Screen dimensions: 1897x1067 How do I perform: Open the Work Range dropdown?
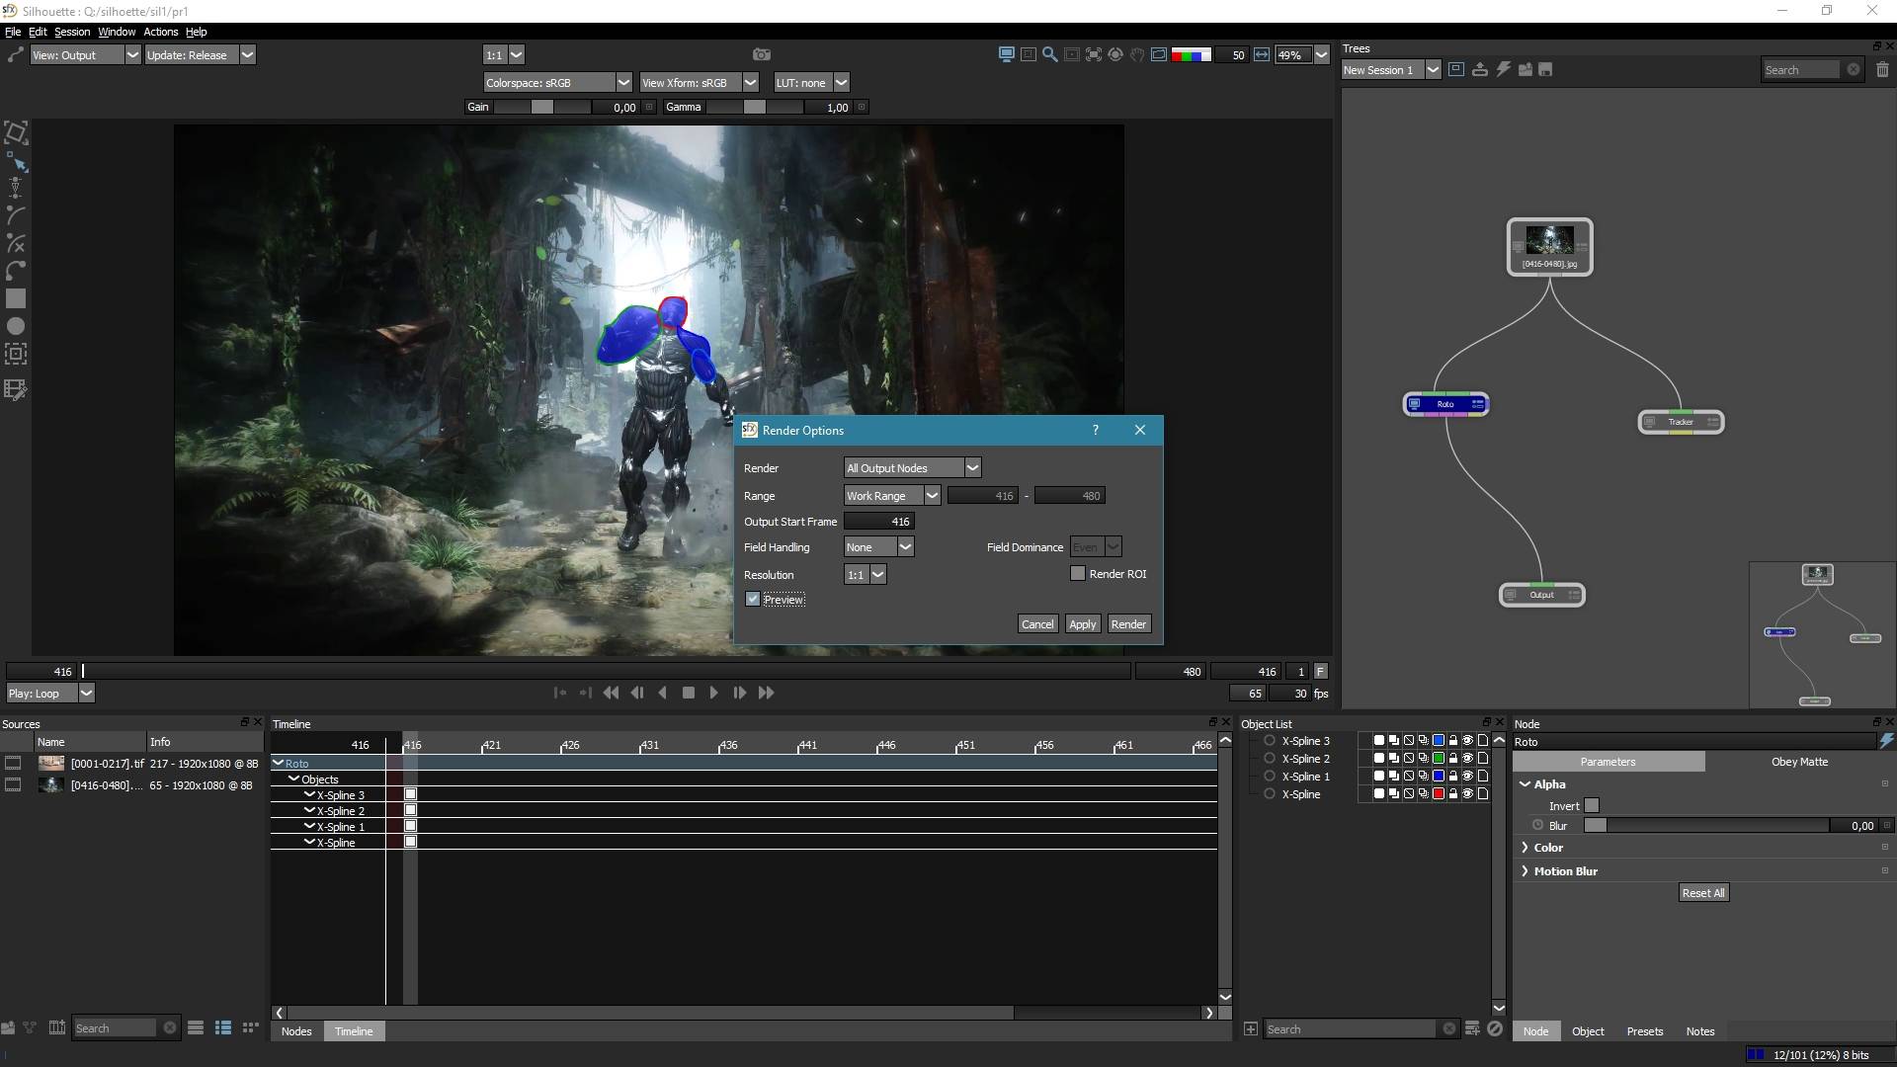[x=892, y=496]
